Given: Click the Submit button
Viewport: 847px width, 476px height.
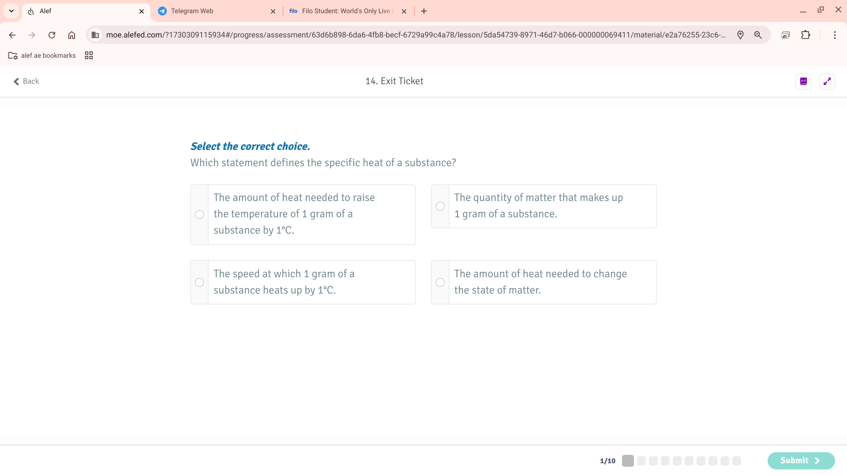Looking at the screenshot, I should pyautogui.click(x=801, y=461).
